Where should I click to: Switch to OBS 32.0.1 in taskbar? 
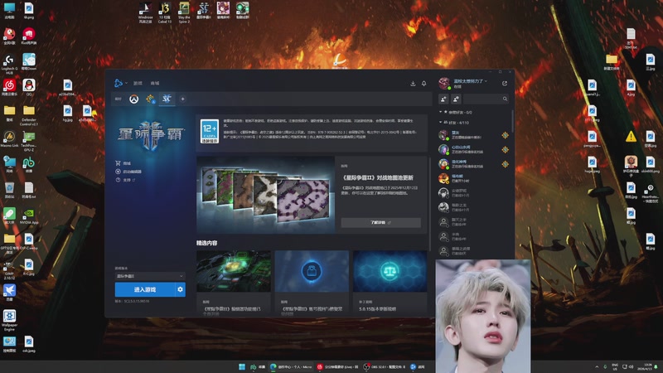[385, 366]
